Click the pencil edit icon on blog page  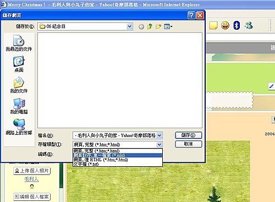tap(271, 86)
